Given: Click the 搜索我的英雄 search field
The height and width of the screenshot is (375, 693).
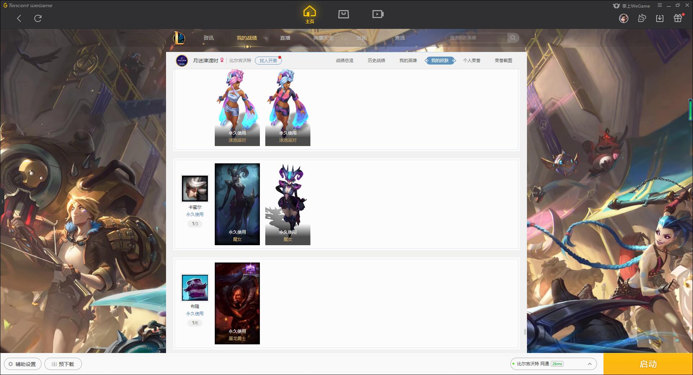Looking at the screenshot, I should pyautogui.click(x=477, y=38).
